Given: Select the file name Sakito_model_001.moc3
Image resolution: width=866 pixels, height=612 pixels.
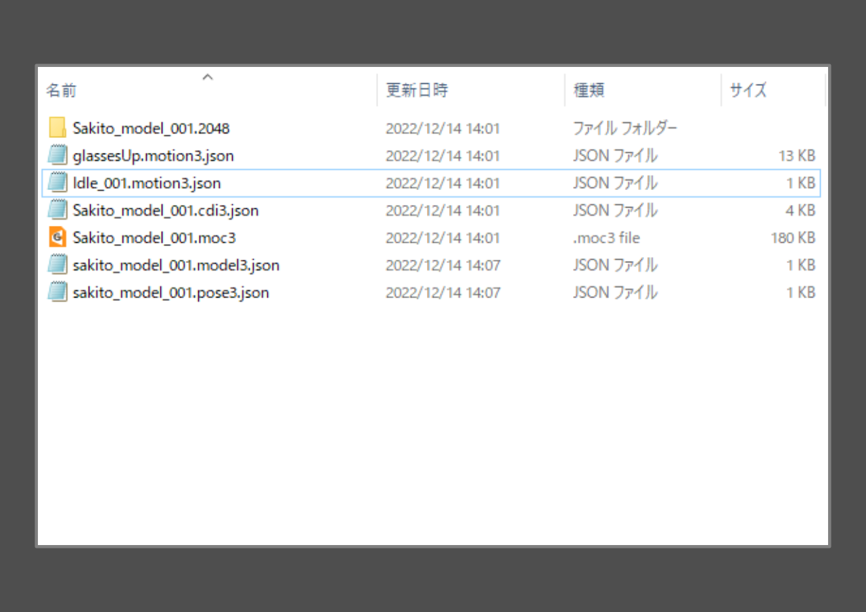Looking at the screenshot, I should [x=154, y=238].
